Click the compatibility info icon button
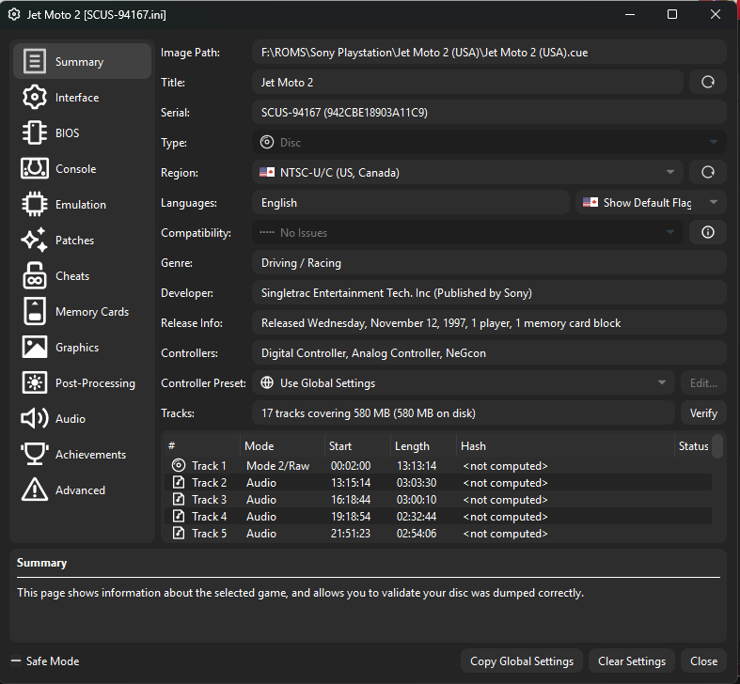 [707, 233]
